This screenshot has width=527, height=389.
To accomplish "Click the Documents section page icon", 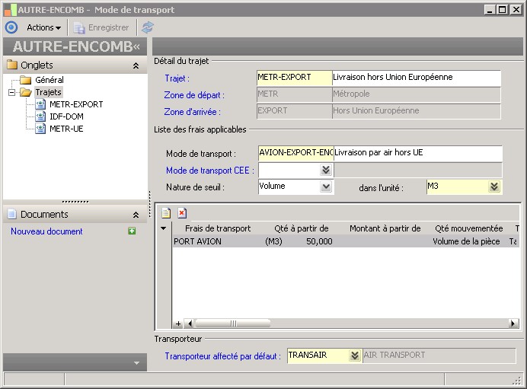I will tap(11, 214).
